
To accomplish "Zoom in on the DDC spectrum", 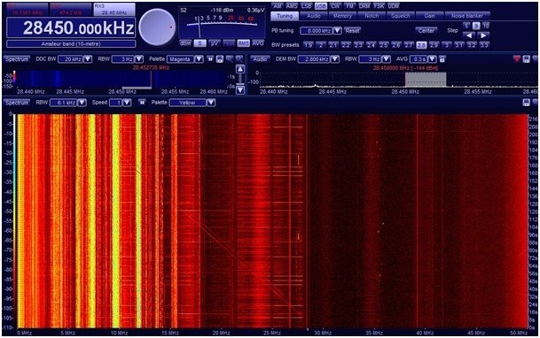I will coord(230,59).
